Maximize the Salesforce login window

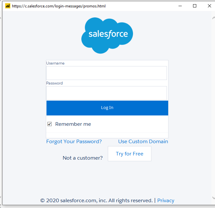[x=195, y=6]
